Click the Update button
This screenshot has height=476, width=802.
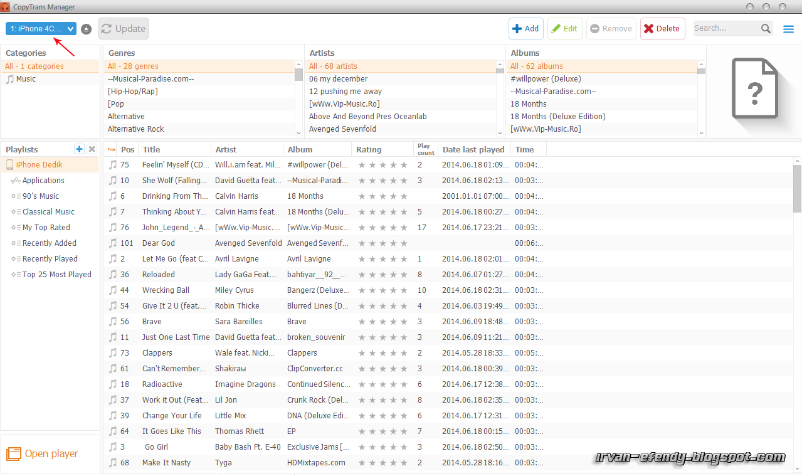(124, 29)
